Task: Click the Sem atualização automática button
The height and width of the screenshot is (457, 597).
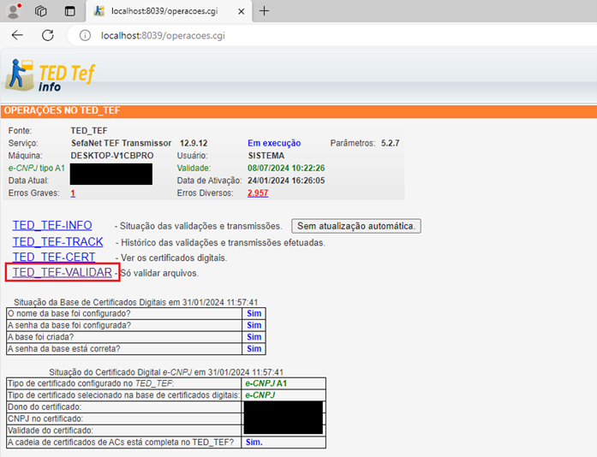Action: coord(356,226)
